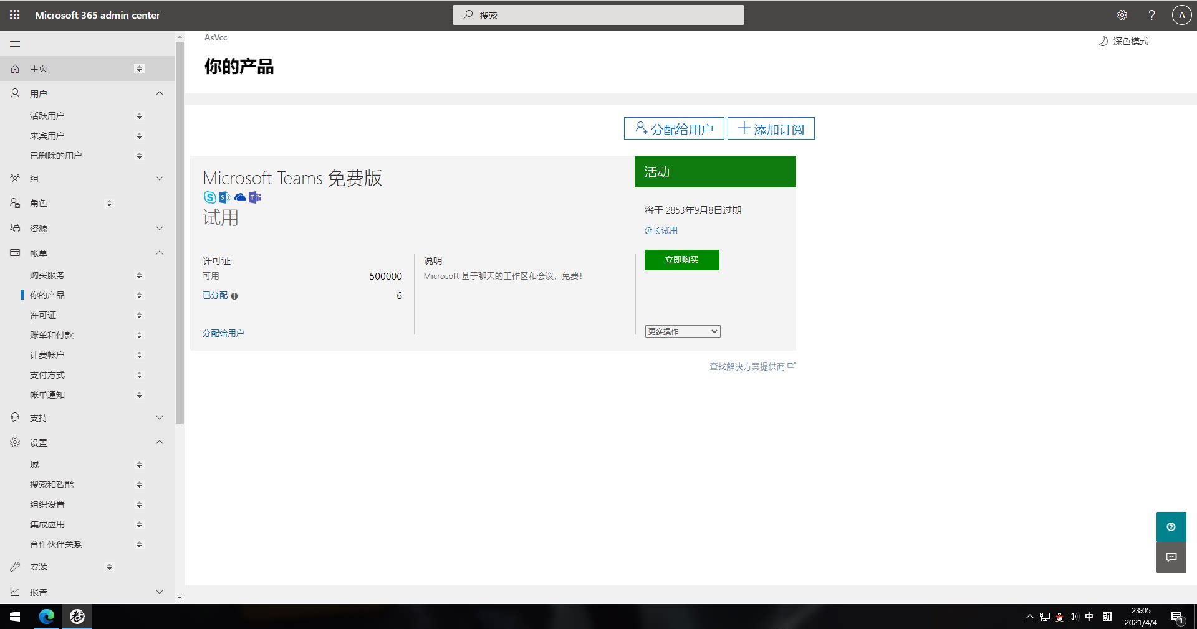
Task: Open 已删除的用户 in navigation
Action: point(56,156)
